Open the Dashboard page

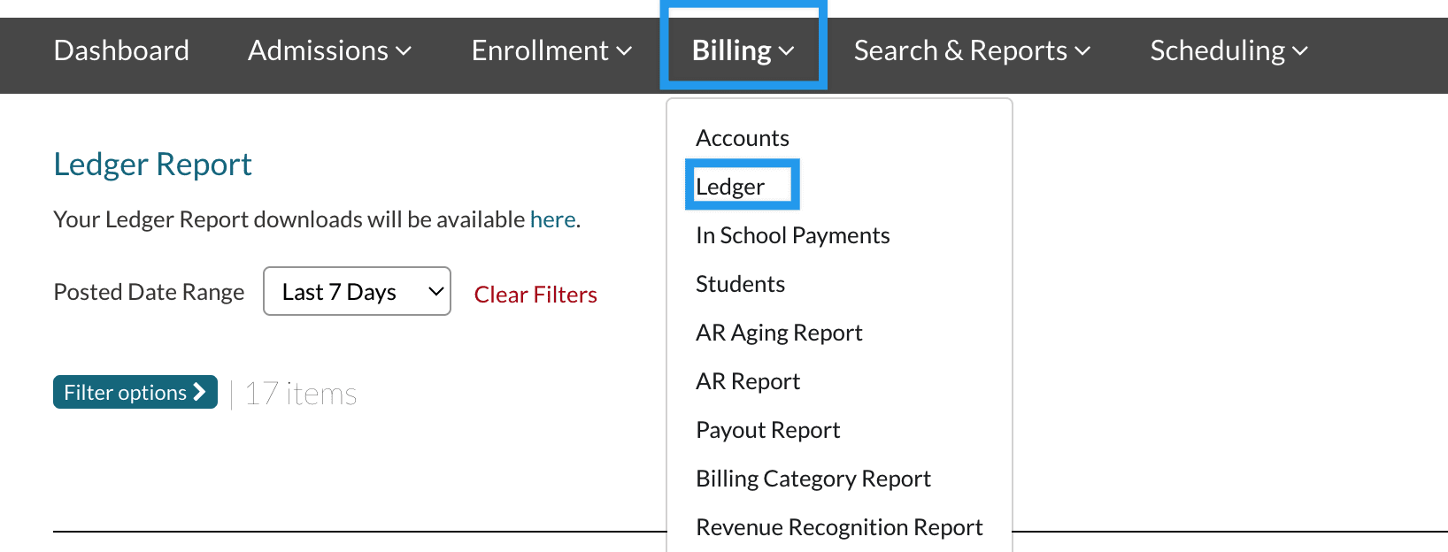pyautogui.click(x=121, y=51)
